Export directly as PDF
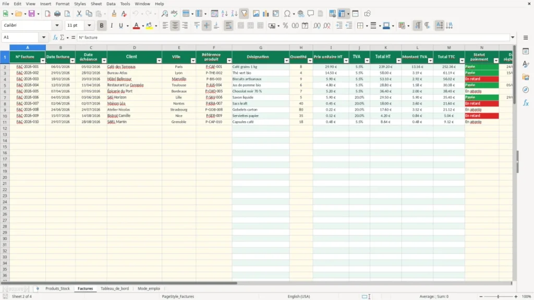The width and height of the screenshot is (534, 300). [x=47, y=14]
